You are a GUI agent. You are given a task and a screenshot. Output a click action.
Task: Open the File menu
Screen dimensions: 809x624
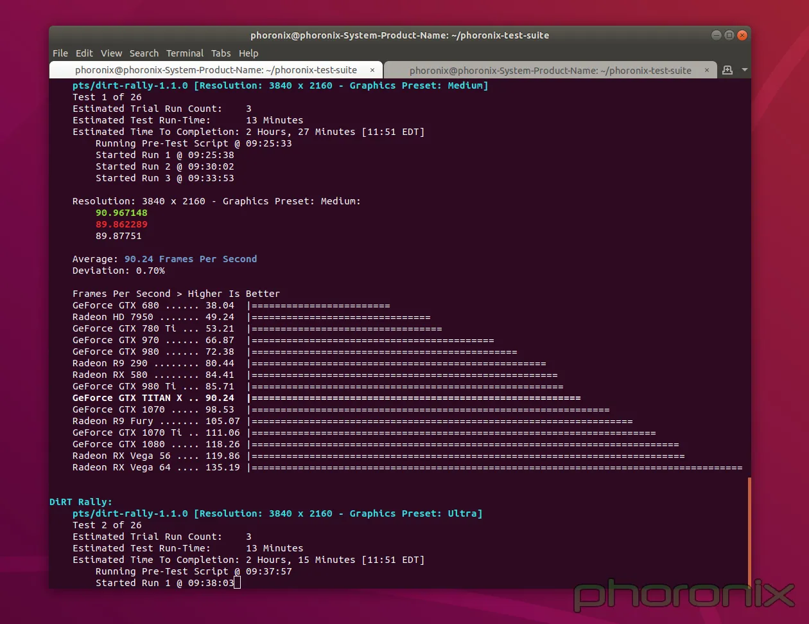tap(60, 53)
